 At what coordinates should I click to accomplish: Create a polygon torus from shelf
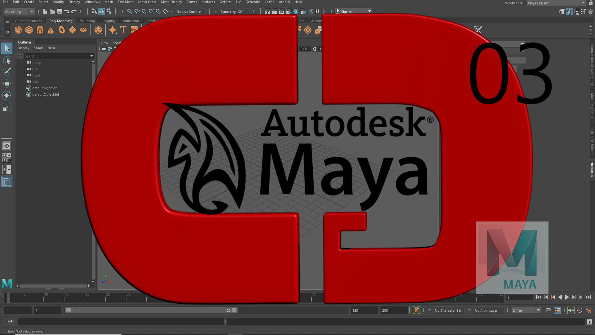[62, 30]
